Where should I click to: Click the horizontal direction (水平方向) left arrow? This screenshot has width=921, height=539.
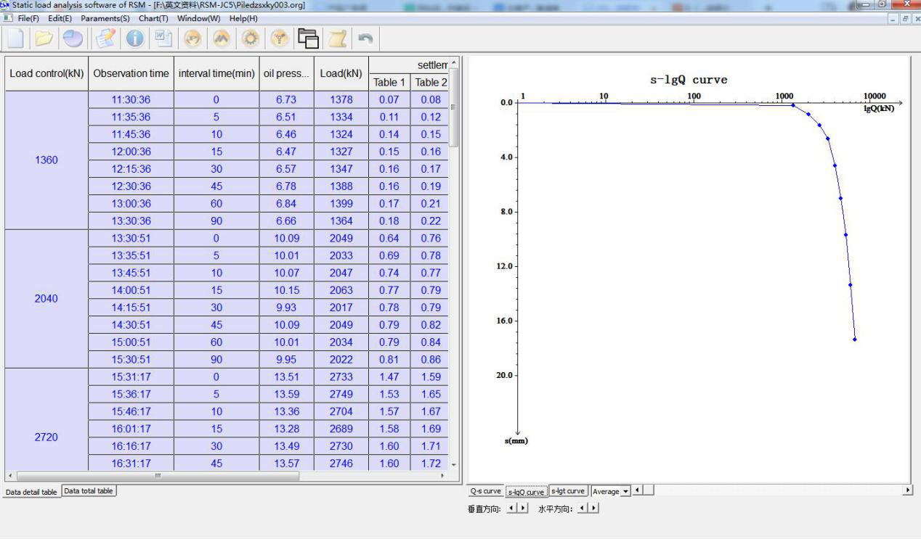583,509
